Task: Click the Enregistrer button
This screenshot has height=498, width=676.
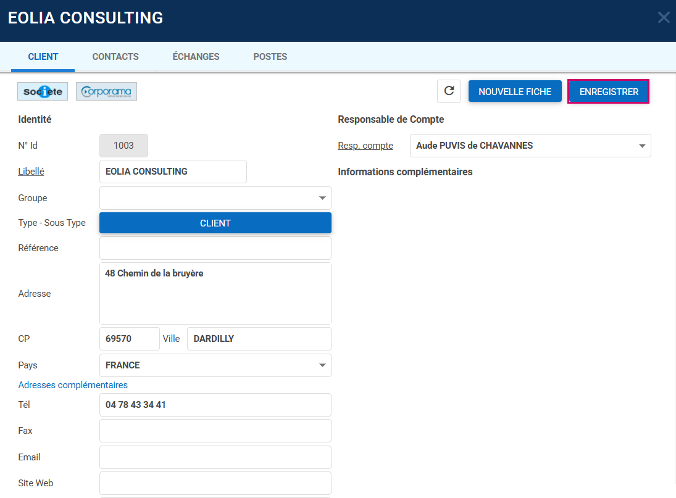Action: click(x=609, y=91)
